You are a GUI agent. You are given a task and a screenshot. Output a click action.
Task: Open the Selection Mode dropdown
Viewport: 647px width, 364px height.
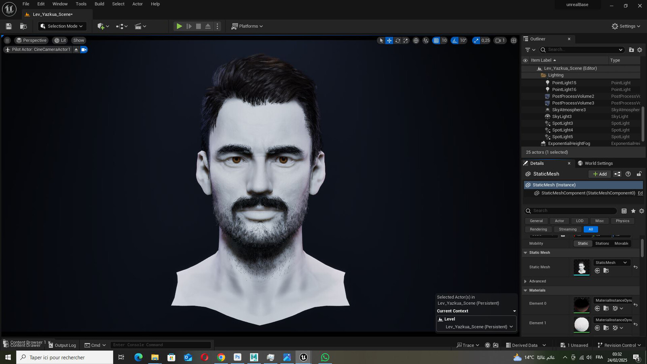pyautogui.click(x=62, y=26)
